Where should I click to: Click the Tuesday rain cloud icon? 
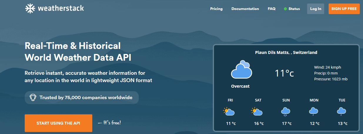342,111
